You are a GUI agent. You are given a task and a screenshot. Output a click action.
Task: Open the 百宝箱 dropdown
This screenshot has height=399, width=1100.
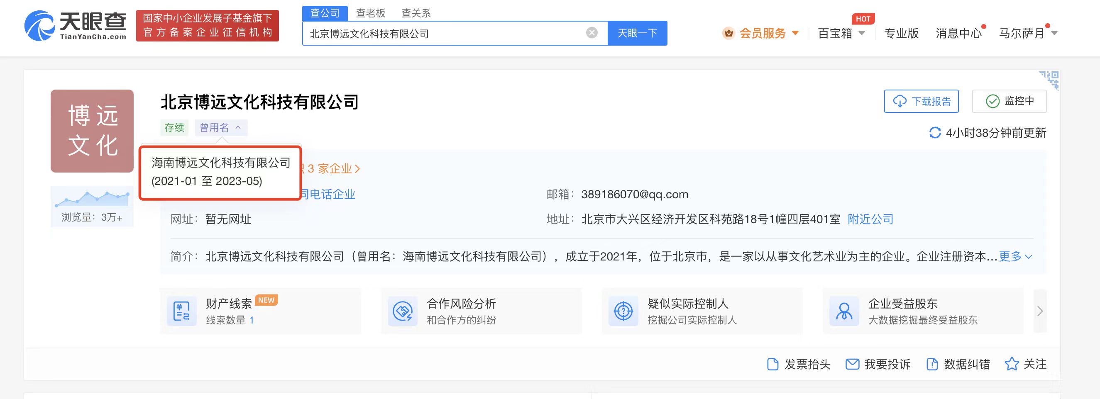click(x=841, y=33)
